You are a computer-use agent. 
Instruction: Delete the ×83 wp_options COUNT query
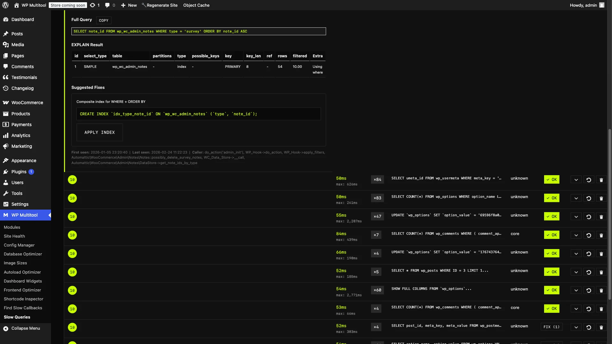tap(601, 198)
